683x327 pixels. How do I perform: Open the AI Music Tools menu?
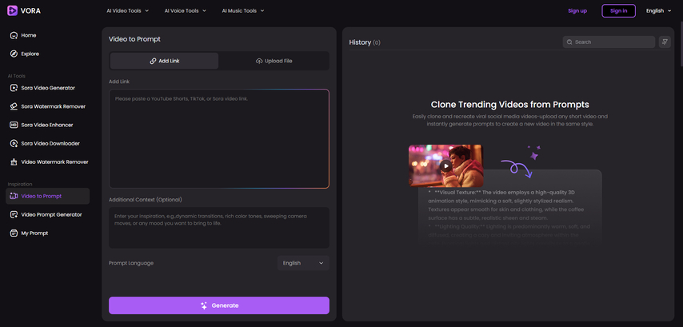[243, 10]
